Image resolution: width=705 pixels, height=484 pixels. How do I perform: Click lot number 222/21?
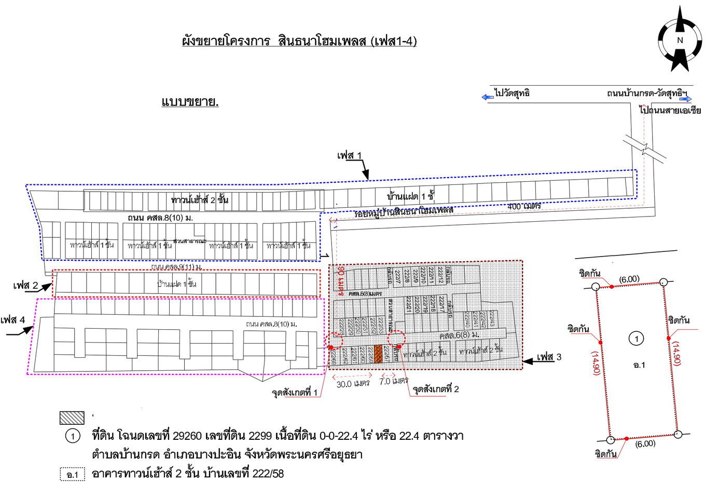pyautogui.click(x=409, y=305)
